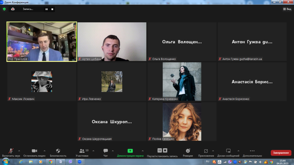Open Доски сообщений whiteboards icon

pyautogui.click(x=229, y=151)
